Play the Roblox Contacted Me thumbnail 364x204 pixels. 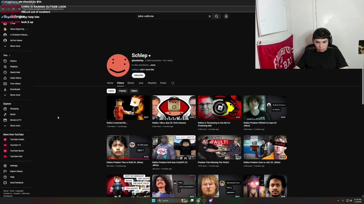(x=128, y=108)
